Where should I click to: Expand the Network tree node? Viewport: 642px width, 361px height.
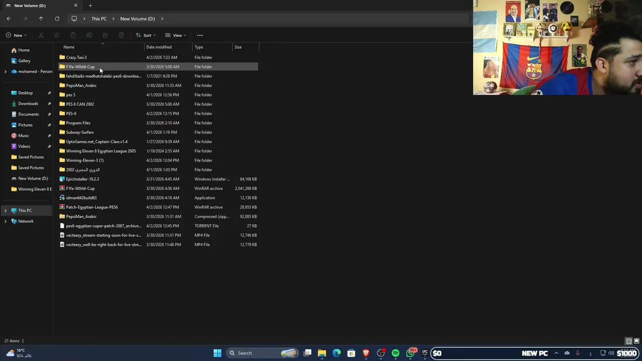pos(6,221)
